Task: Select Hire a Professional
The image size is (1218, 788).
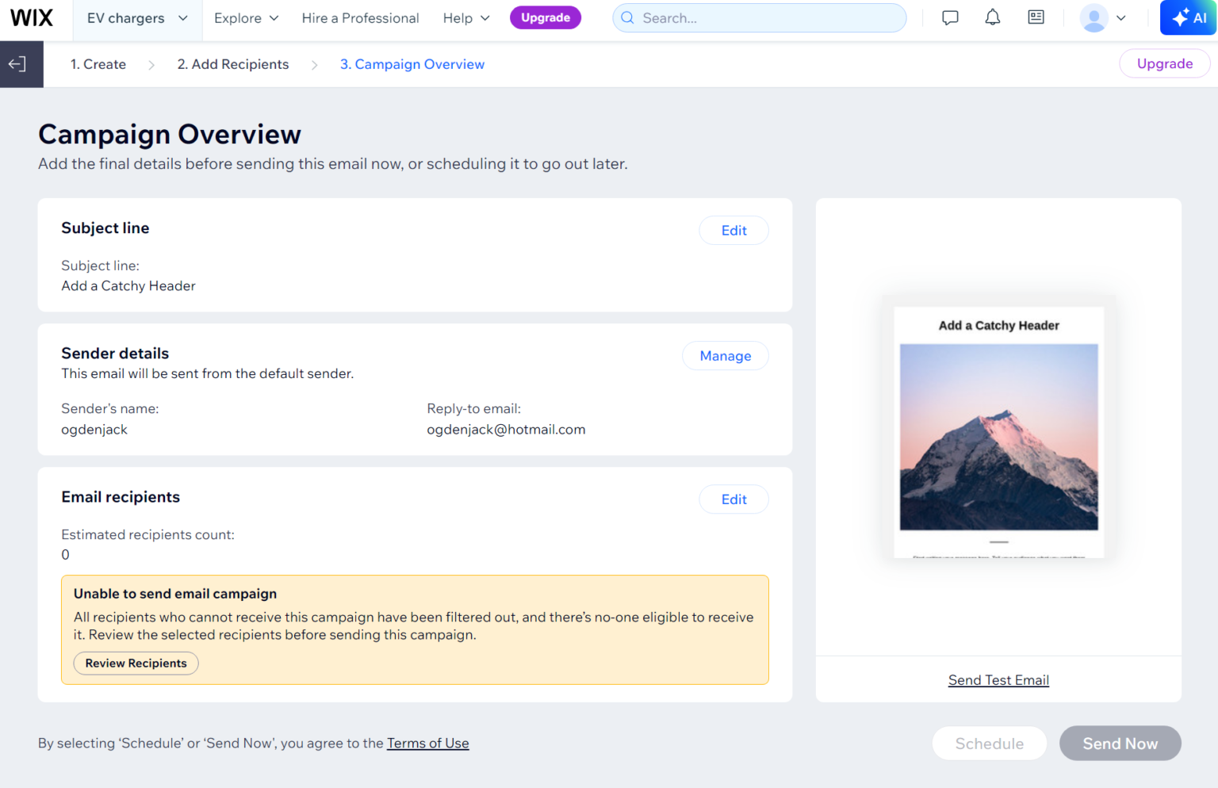Action: click(x=360, y=17)
